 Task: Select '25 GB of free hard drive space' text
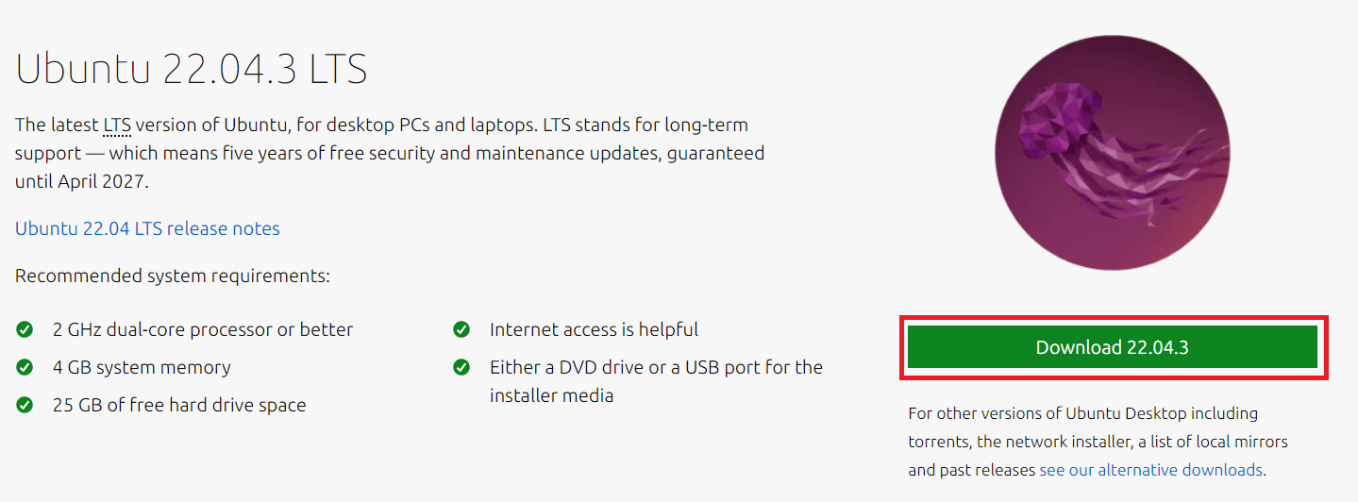(x=179, y=406)
